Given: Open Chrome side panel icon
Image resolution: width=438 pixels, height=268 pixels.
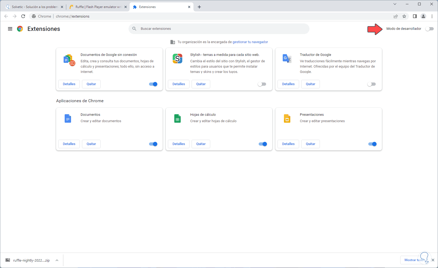Looking at the screenshot, I should tap(415, 16).
